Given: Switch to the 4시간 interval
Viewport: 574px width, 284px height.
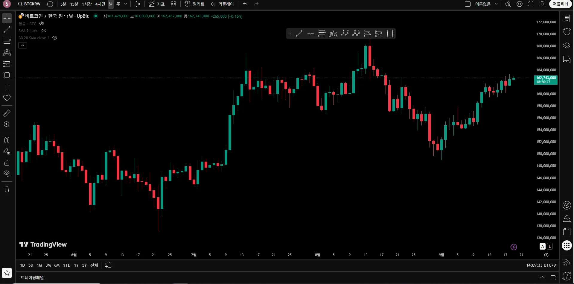Looking at the screenshot, I should 100,4.
